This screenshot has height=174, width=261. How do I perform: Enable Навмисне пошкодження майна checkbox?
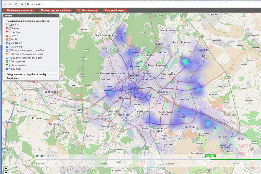pyautogui.click(x=10, y=54)
